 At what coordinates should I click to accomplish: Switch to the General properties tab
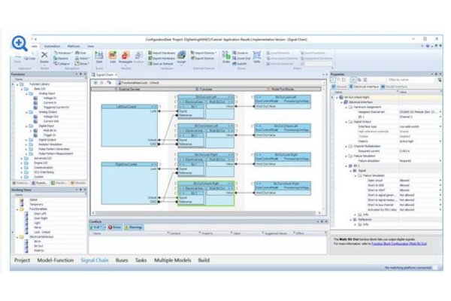(x=340, y=87)
